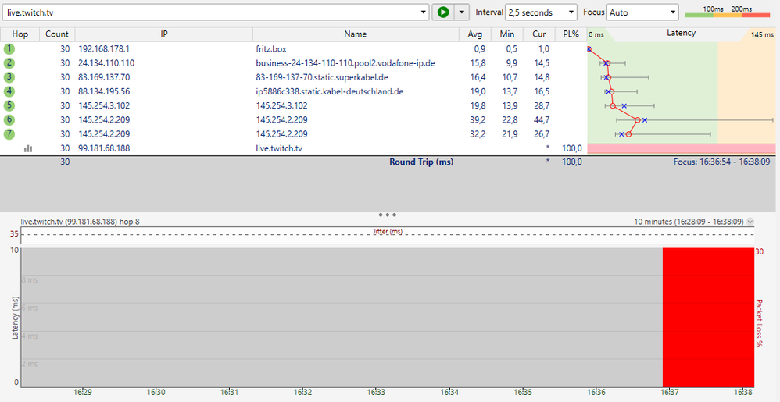This screenshot has height=402, width=780.
Task: Click the Jitter (ms) graph strip
Action: [388, 235]
